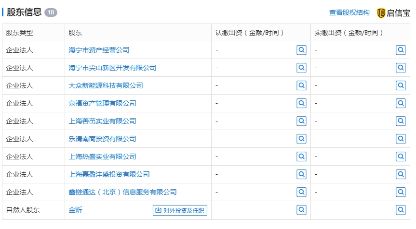
Task: View subscribed capital magnifier for 海宁市尖山新区开发有限公司
Action: [x=301, y=68]
